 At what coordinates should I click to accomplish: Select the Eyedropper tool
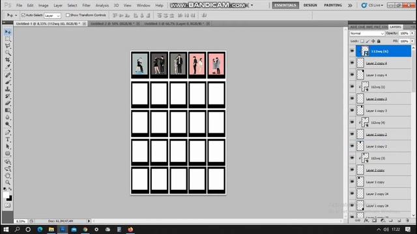tap(8, 66)
